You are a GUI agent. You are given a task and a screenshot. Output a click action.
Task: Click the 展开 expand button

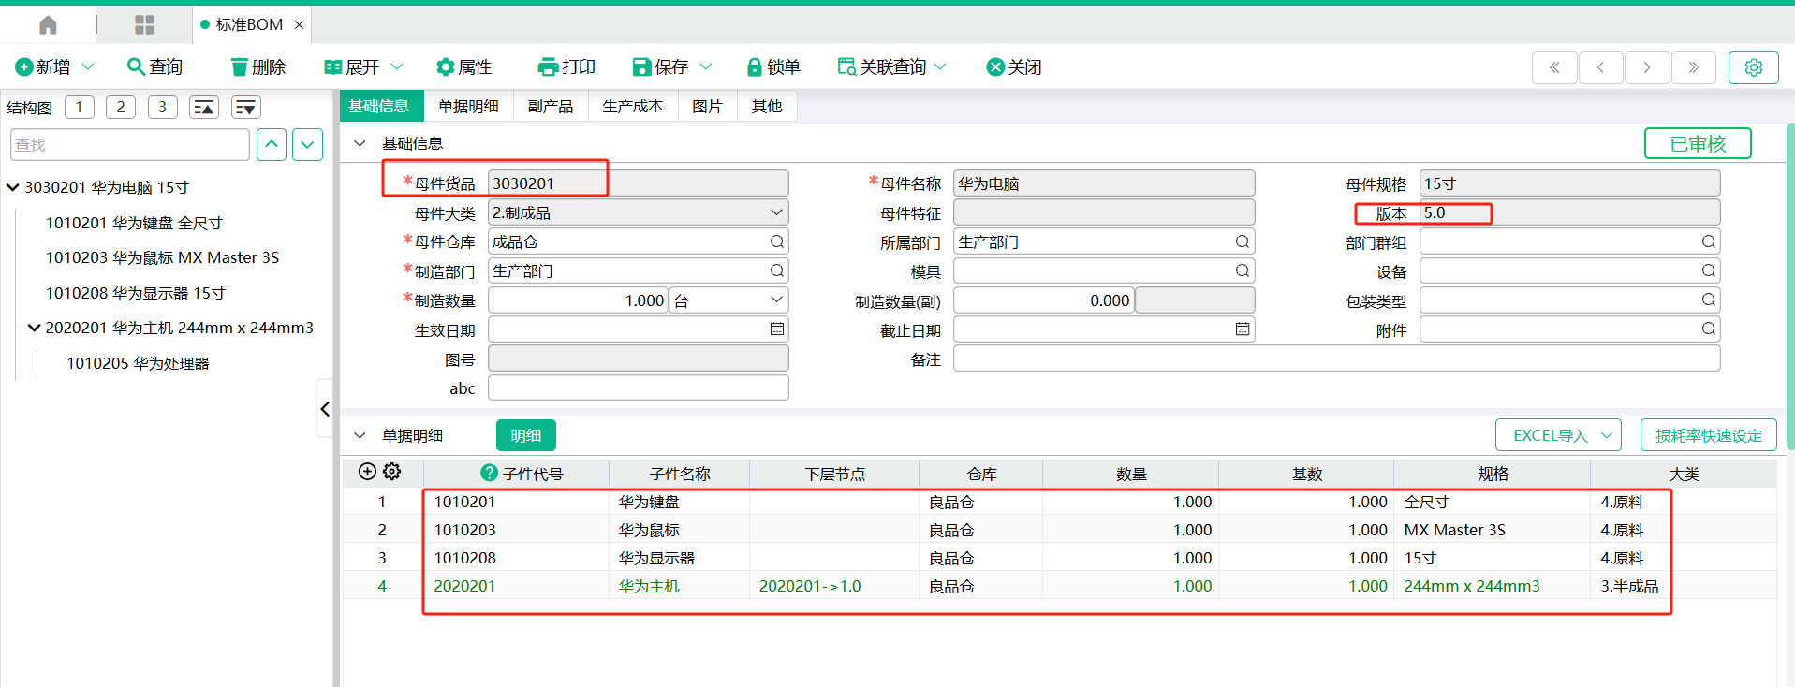(352, 66)
